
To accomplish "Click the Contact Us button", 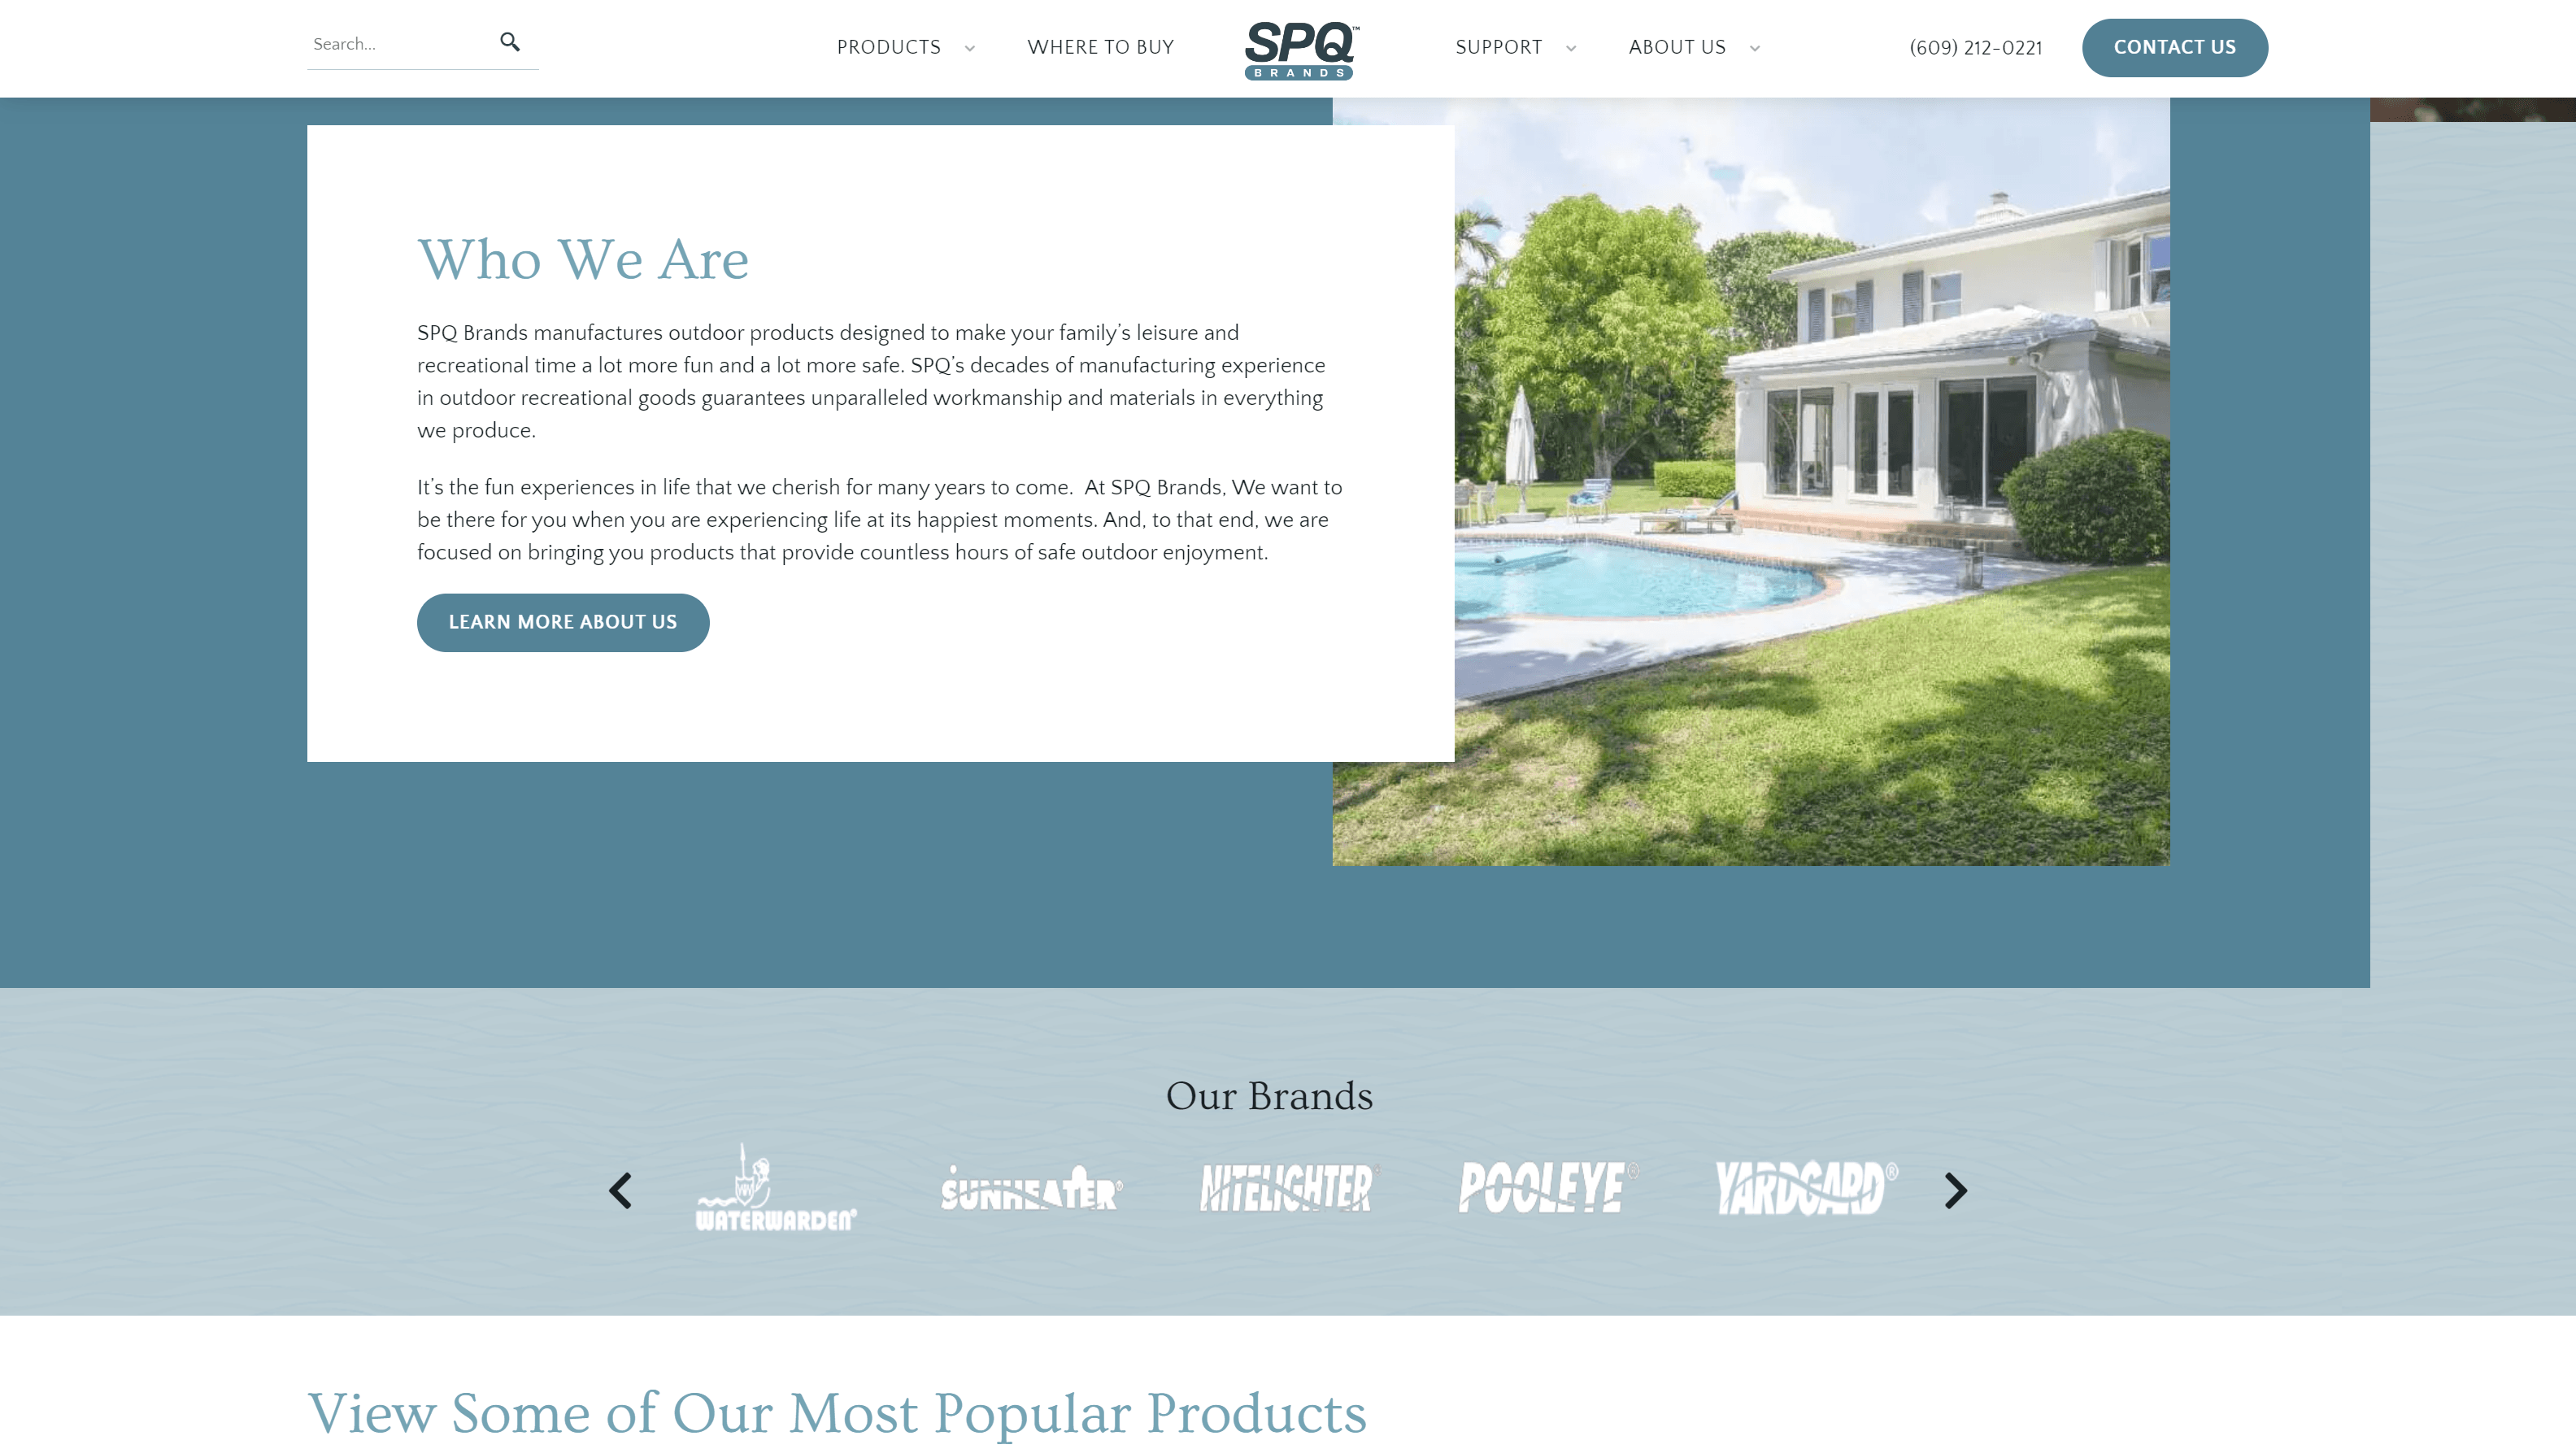I will 2174,48.
